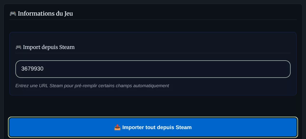Click the inbox tray icon on import button
Image resolution: width=306 pixels, height=139 pixels.
coord(118,127)
